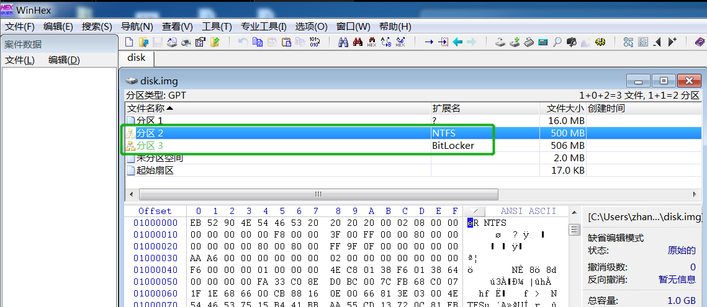This screenshot has height=307, width=707.
Task: Click hex byte EB at offset 01000000
Action: 196,223
